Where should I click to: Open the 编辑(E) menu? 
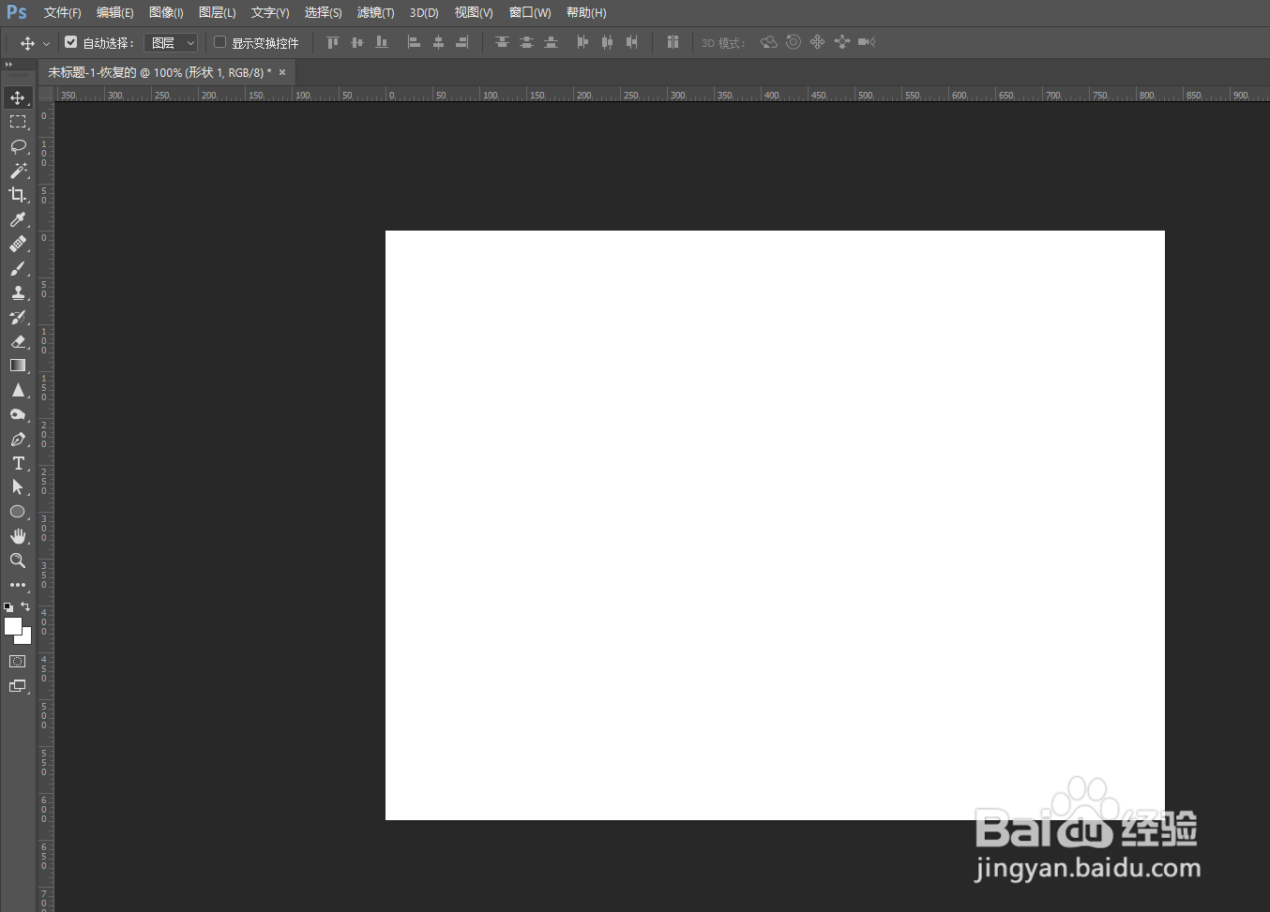(114, 12)
